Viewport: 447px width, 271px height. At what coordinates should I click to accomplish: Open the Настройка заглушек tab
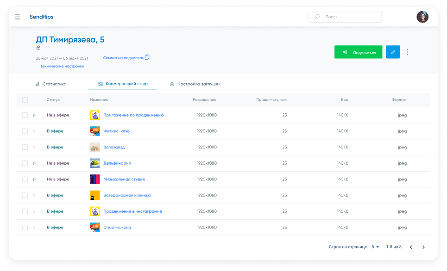click(195, 84)
